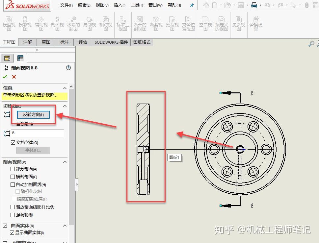The height and width of the screenshot is (243, 319).
Task: Switch to the PropertyManager tab icon
Action: point(20,58)
